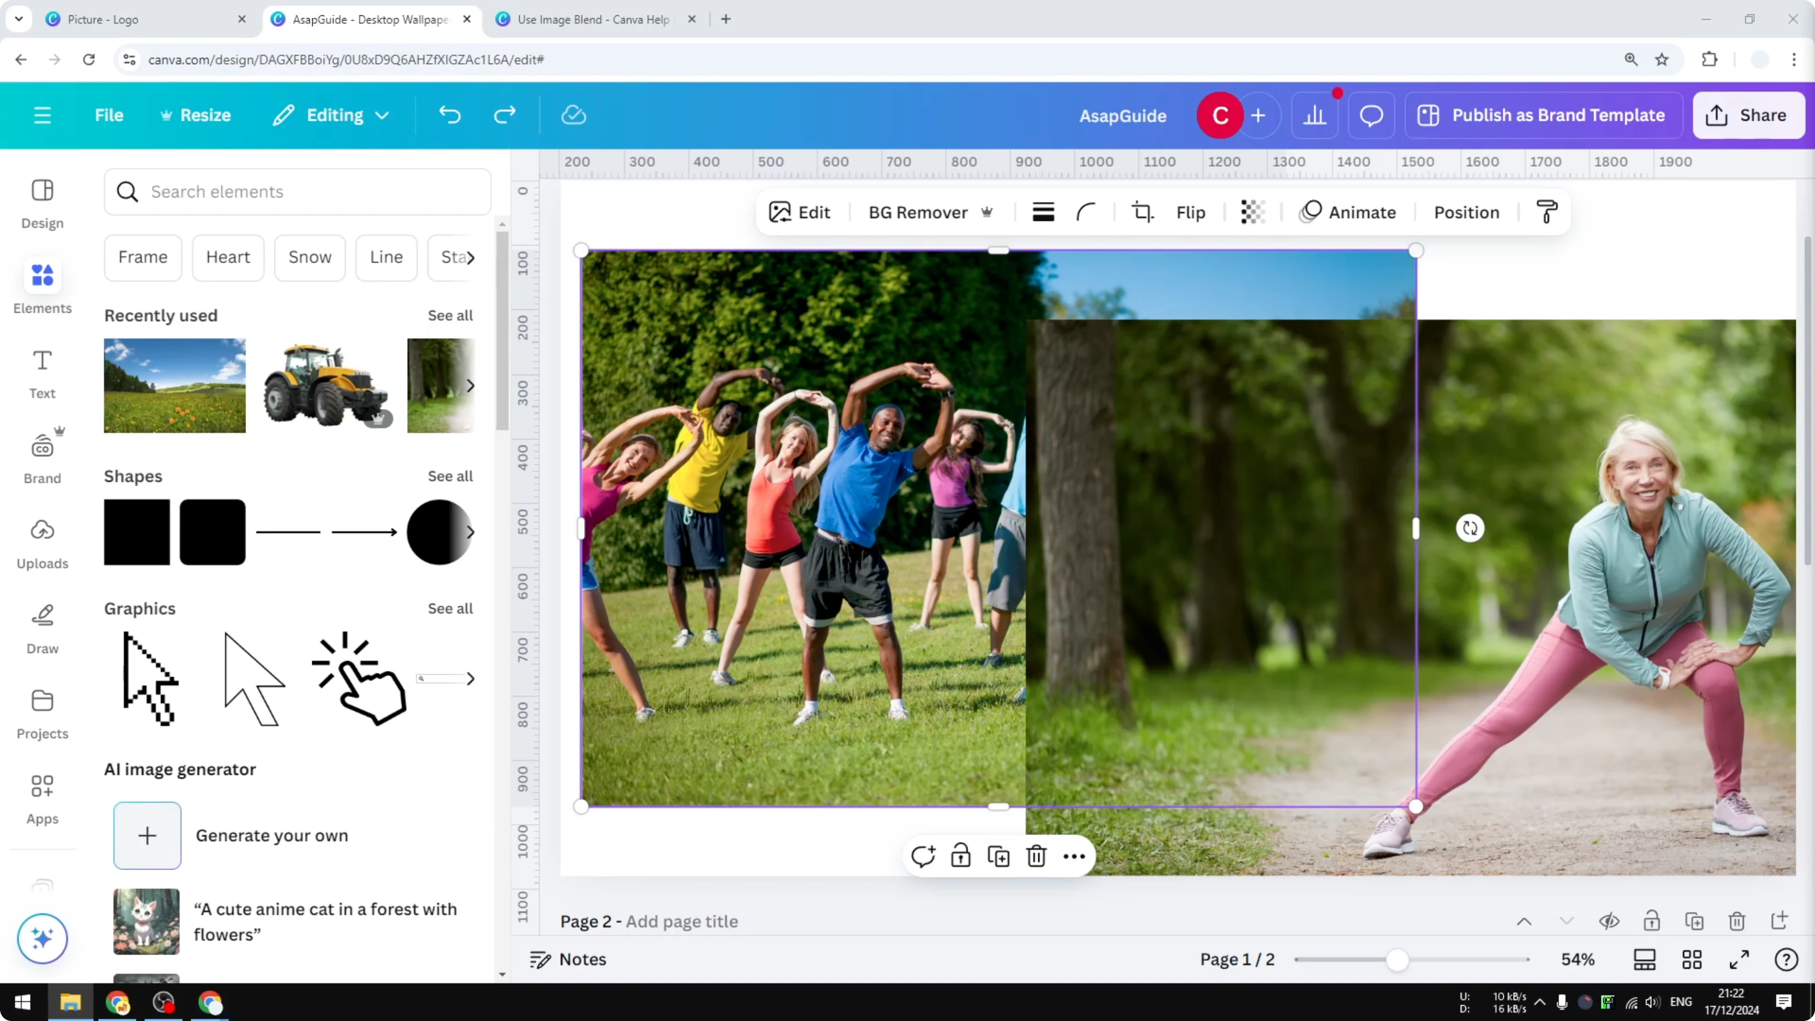Open the Uploads panel in the sidebar
Screen dimensions: 1815x1021
pos(41,543)
